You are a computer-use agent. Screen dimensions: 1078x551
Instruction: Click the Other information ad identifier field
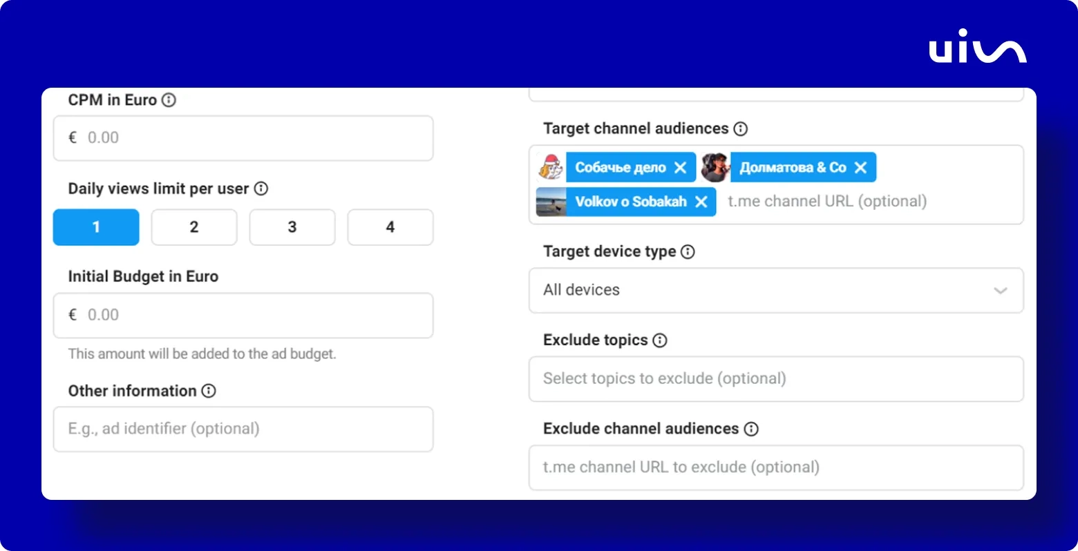tap(243, 429)
